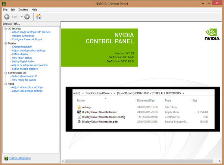Open View rating for games
The height and width of the screenshot is (165, 224).
coord(24,80)
